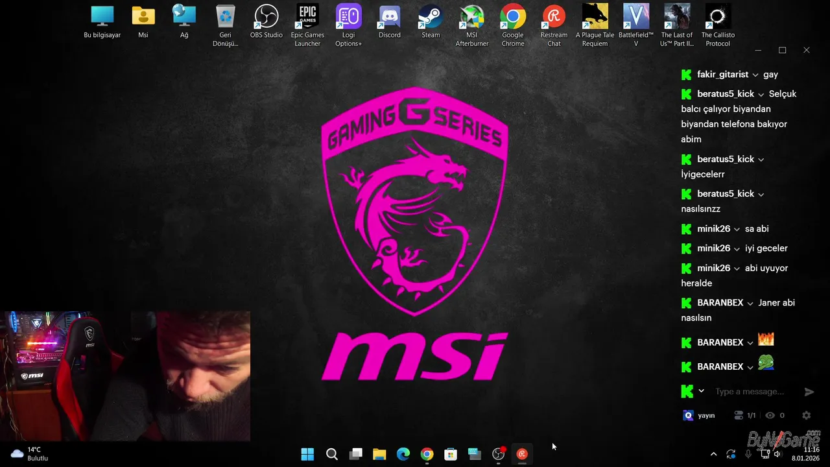The image size is (830, 467).
Task: Open the keyboard app icon in the taskbar
Action: point(475,454)
